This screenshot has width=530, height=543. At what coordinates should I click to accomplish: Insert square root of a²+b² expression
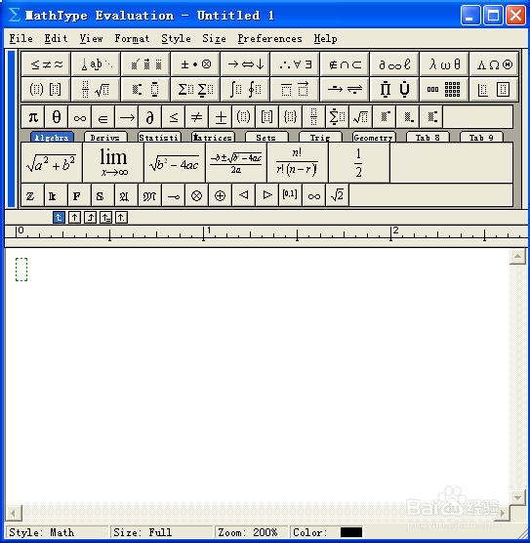52,162
